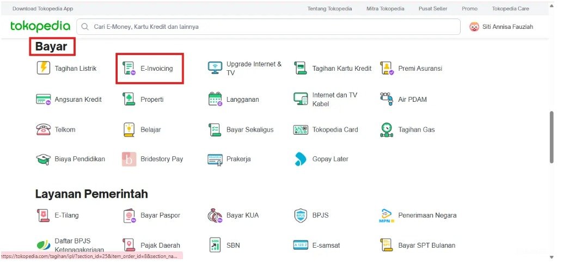The height and width of the screenshot is (270, 563).
Task: Open Siti Annisa Fauziah account name
Action: (507, 27)
